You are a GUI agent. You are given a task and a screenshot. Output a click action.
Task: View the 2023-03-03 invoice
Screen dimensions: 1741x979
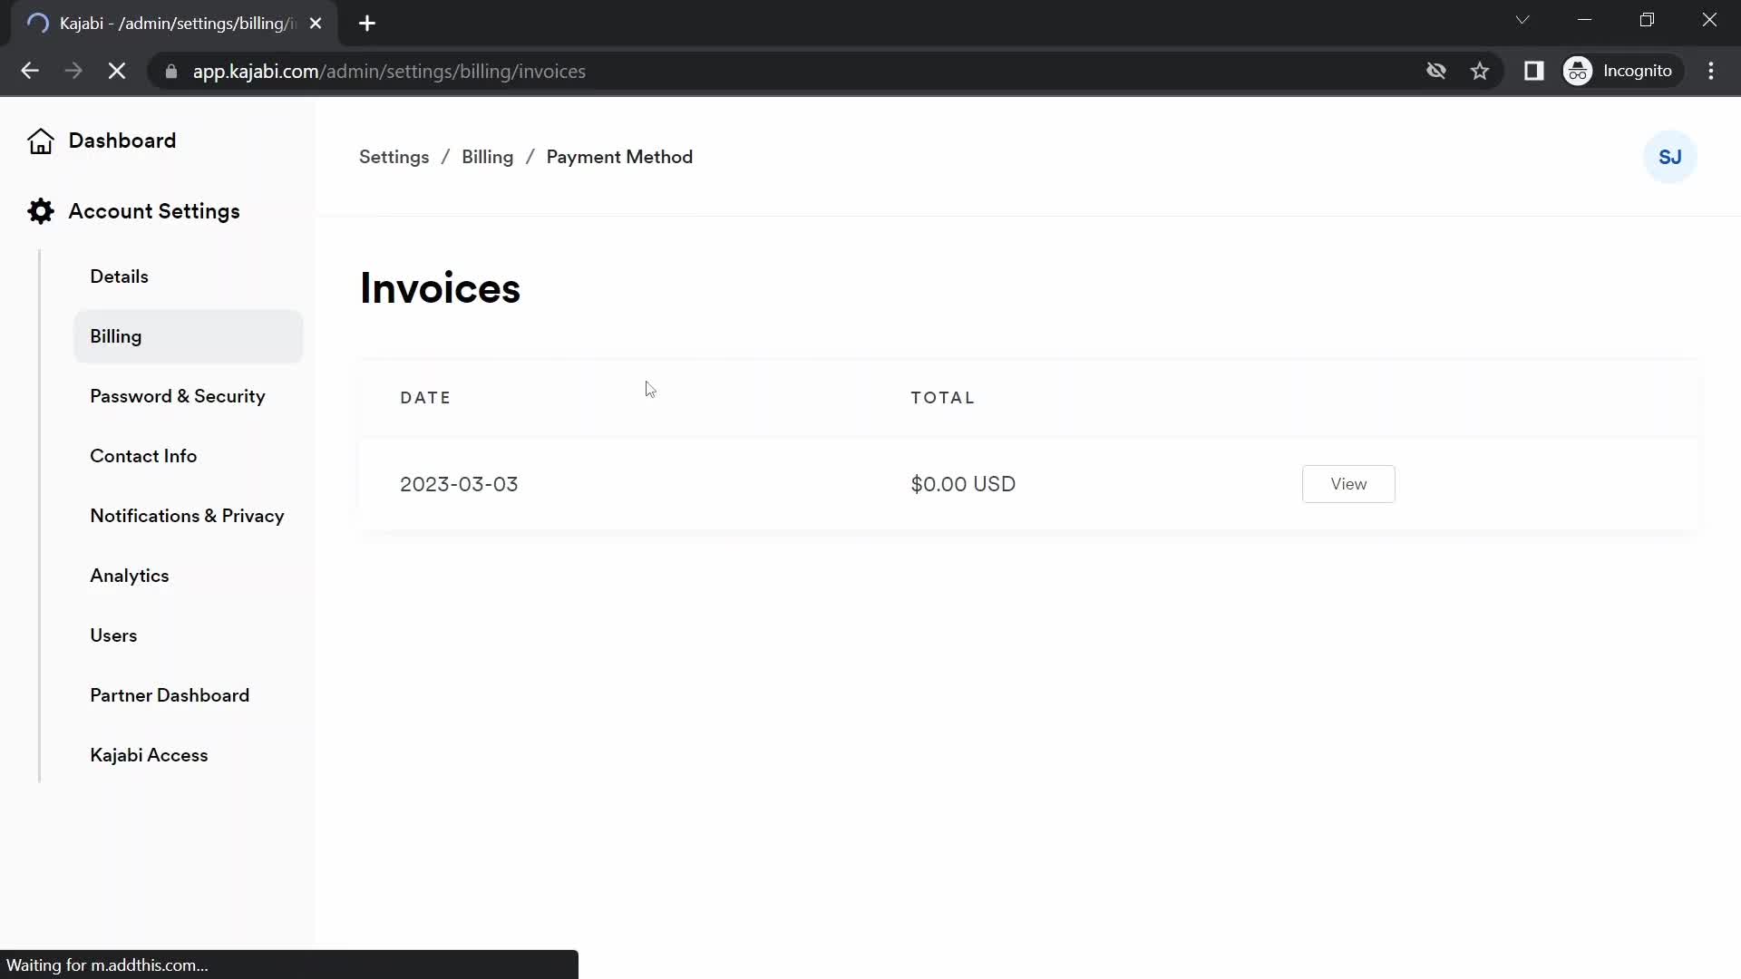1348,484
